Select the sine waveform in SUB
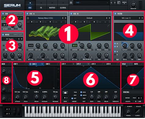This screenshot has width=145, height=119. click(x=4, y=18)
